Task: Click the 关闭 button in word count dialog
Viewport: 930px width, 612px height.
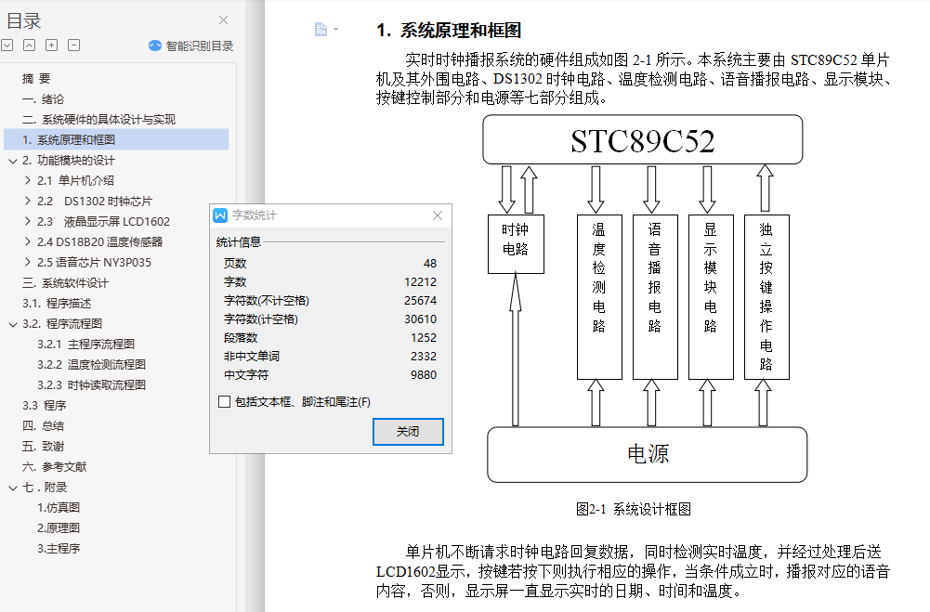Action: (x=408, y=432)
